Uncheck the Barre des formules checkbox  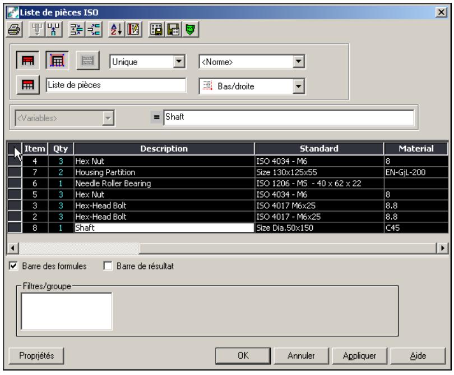[13, 266]
